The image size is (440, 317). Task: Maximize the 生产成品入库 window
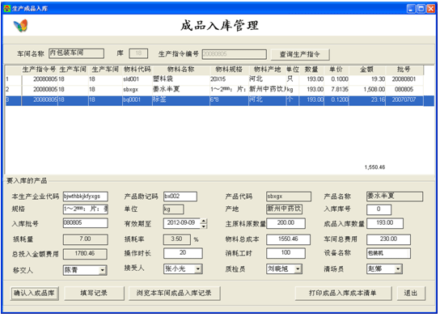pyautogui.click(x=421, y=9)
